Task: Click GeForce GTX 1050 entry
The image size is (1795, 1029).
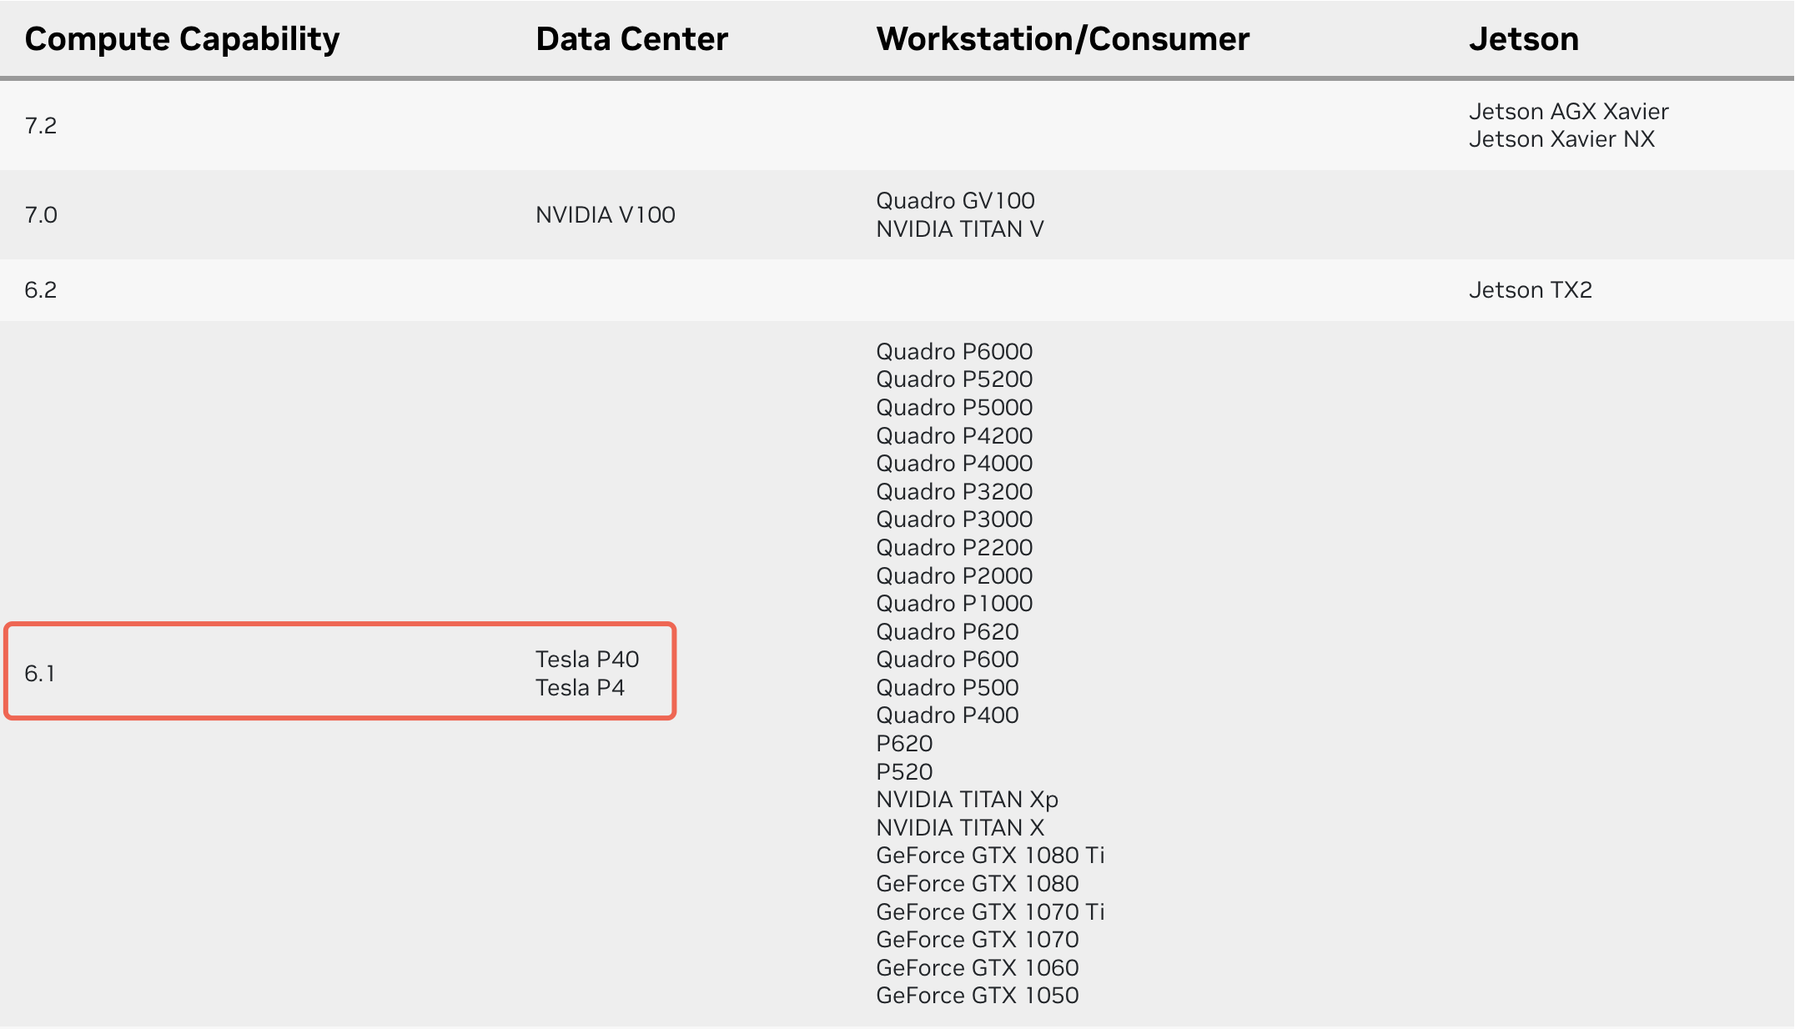Action: (x=977, y=995)
